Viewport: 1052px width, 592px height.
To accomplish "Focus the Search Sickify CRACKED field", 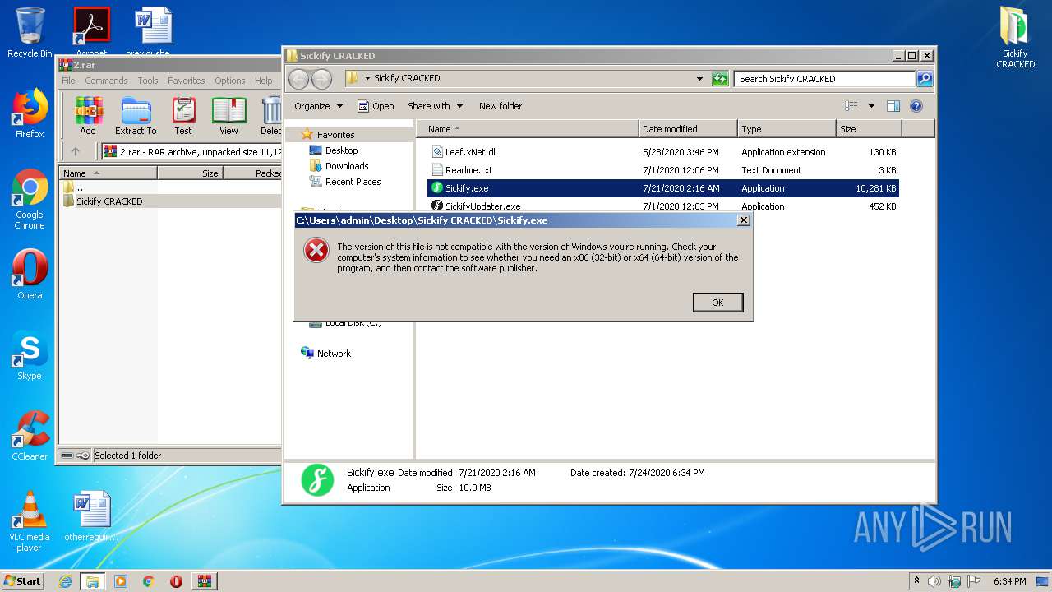I will pos(824,79).
